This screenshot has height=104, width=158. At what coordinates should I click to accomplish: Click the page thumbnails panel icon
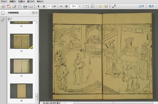click(3, 13)
